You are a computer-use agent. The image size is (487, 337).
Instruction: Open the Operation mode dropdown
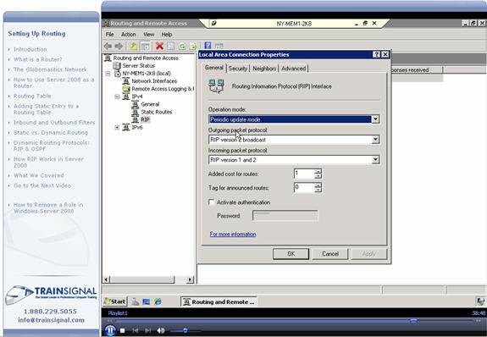(375, 119)
